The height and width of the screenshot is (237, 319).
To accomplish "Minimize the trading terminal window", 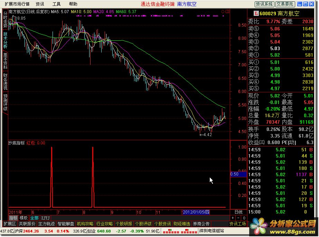I will [x=300, y=4].
